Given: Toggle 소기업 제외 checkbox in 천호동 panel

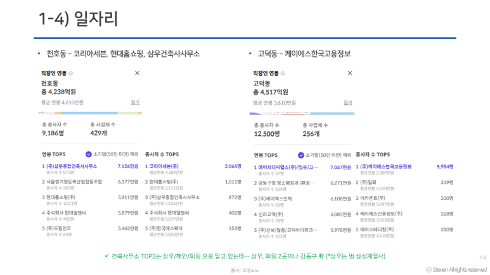Looking at the screenshot, I should coord(89,154).
